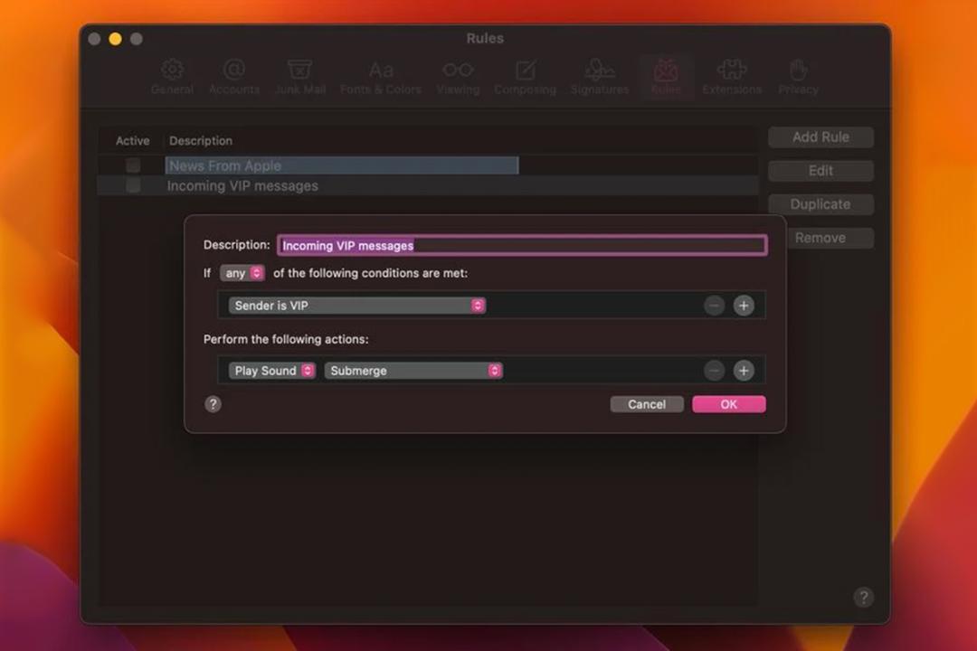Image resolution: width=977 pixels, height=651 pixels.
Task: Click the Duplicate button
Action: tap(820, 204)
